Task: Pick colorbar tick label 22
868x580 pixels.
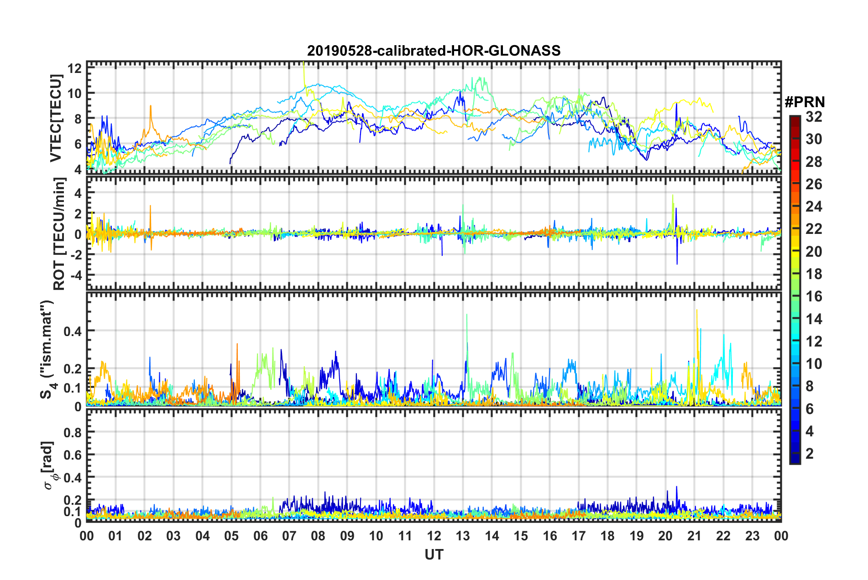Action: [x=814, y=229]
